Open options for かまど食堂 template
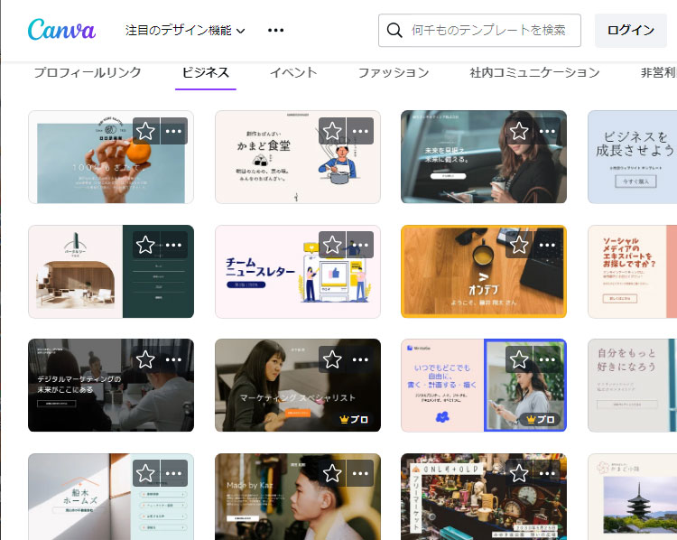 pyautogui.click(x=360, y=131)
